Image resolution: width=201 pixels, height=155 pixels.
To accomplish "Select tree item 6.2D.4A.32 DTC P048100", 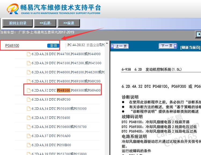I will click(x=66, y=90).
